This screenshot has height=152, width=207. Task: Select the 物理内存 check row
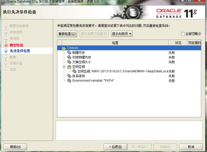click(x=129, y=53)
